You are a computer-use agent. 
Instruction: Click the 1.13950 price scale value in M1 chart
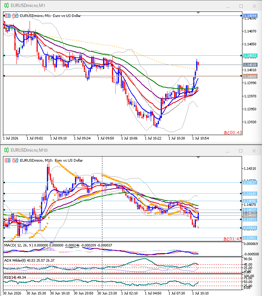[x=250, y=109]
